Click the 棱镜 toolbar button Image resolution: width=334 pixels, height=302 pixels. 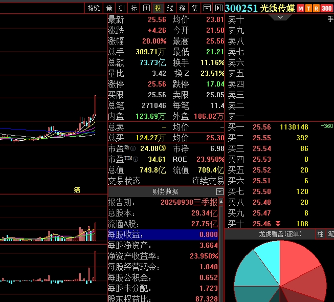94,8
